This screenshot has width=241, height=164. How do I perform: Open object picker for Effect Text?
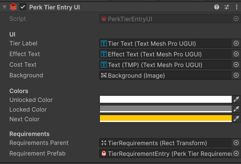[x=236, y=54]
